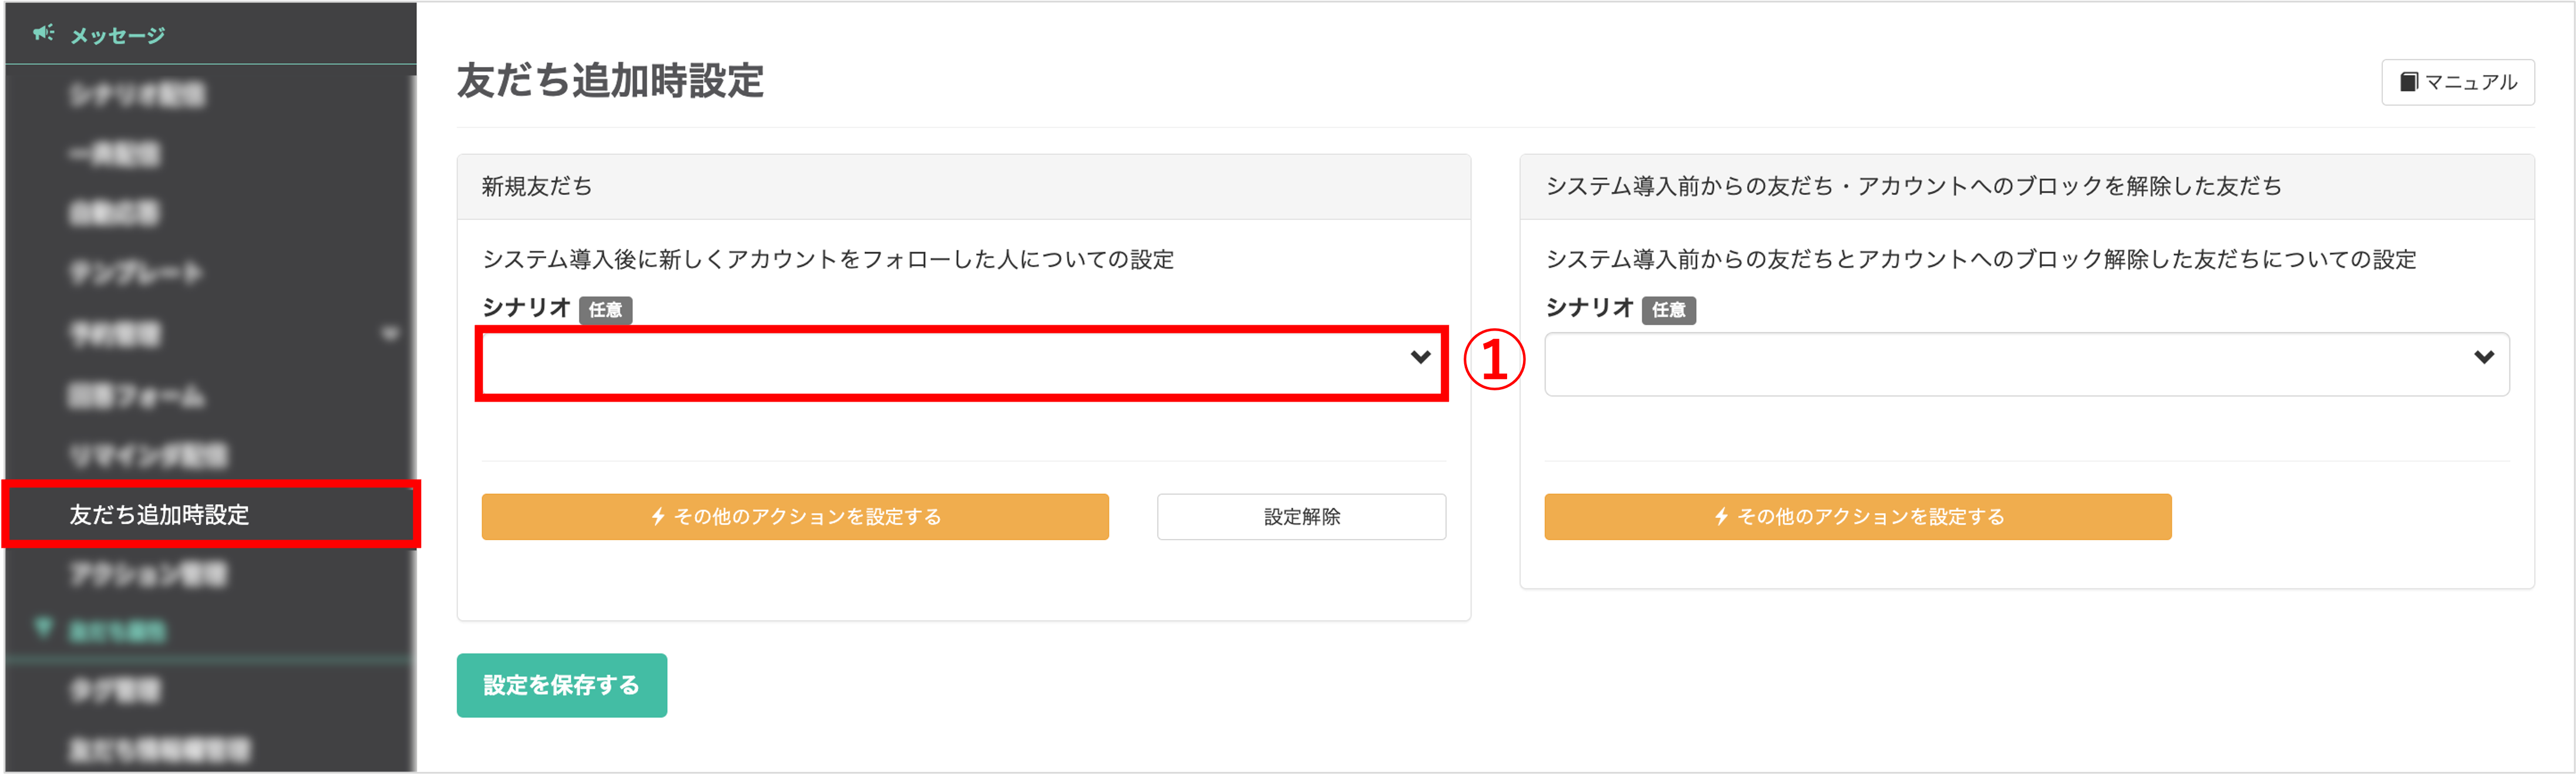Click the 新規友だち panel header

(x=963, y=187)
